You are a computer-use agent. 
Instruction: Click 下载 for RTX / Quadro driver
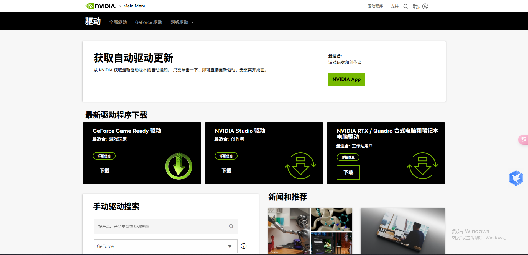point(348,172)
